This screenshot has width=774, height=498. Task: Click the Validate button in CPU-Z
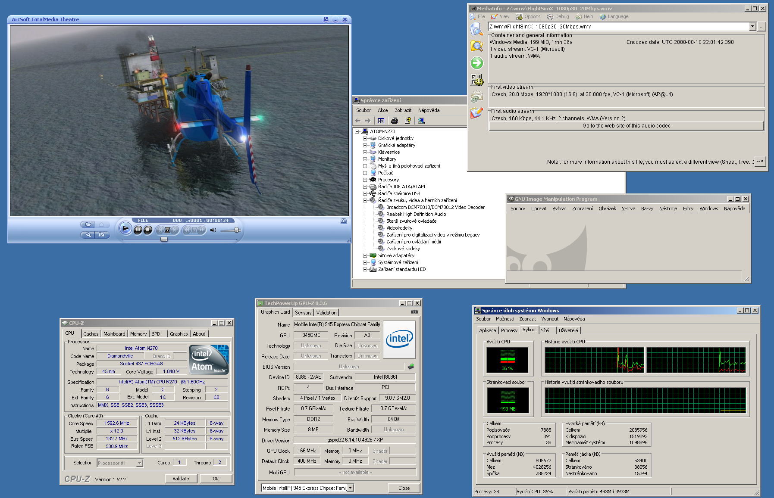tap(181, 479)
